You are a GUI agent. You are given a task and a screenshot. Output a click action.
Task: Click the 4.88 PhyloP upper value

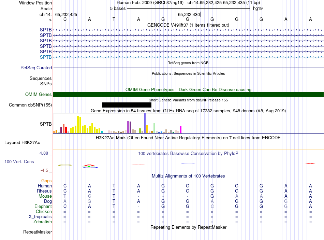44,153
